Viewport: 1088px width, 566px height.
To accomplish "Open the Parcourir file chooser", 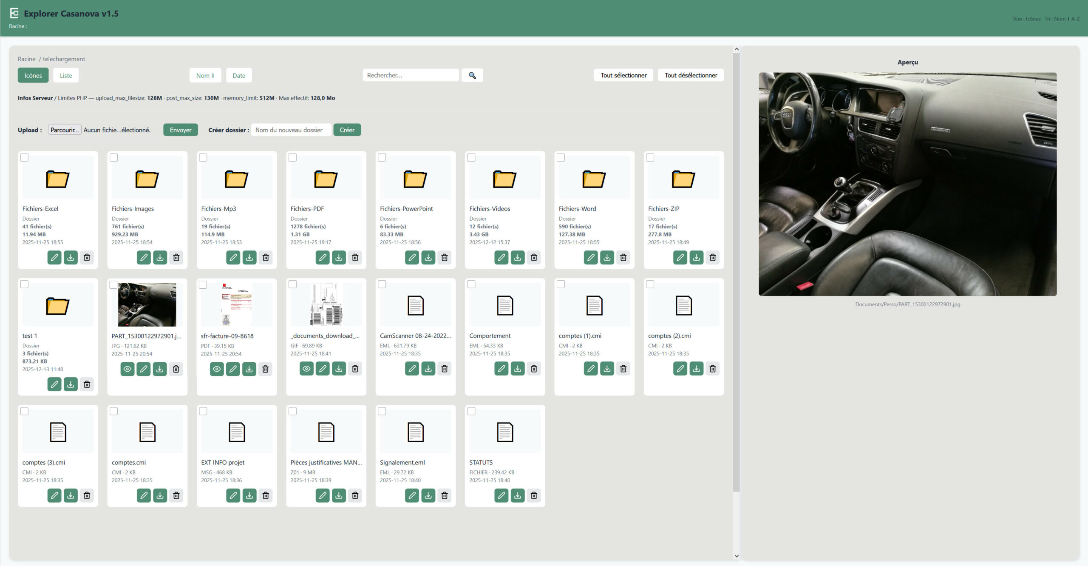I will point(65,130).
